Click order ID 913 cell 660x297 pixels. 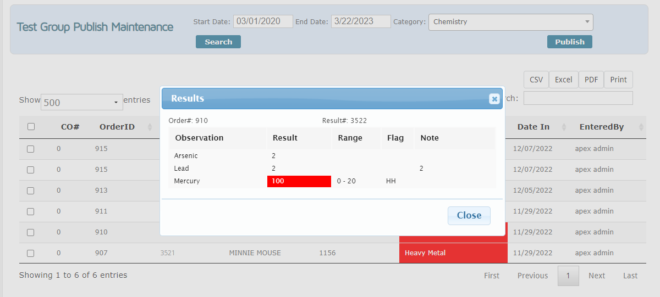pyautogui.click(x=101, y=190)
